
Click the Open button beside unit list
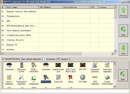pyautogui.click(x=123, y=31)
